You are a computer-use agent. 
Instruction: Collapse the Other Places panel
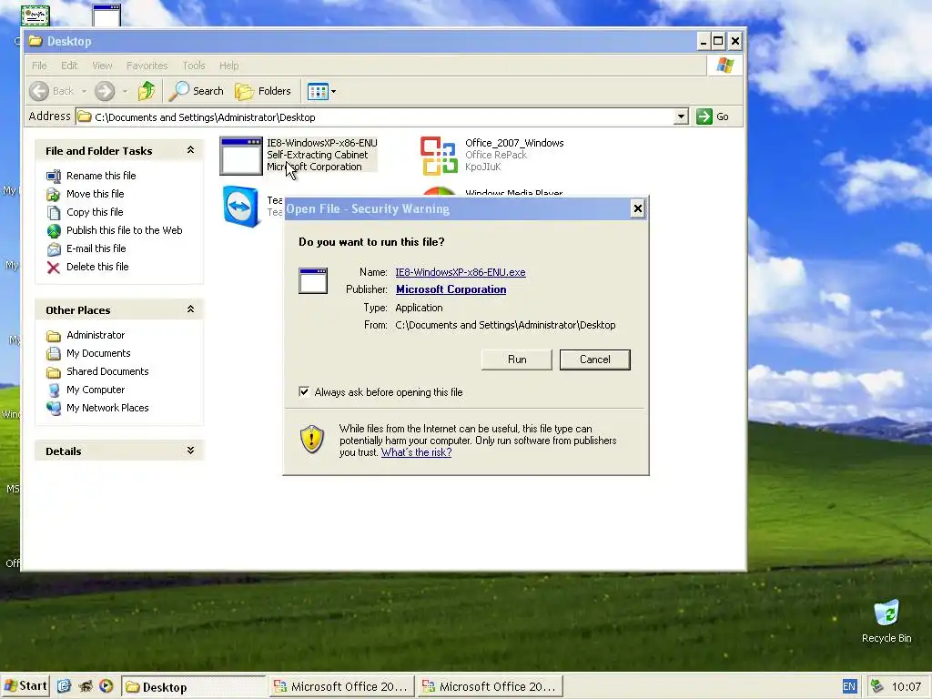190,309
